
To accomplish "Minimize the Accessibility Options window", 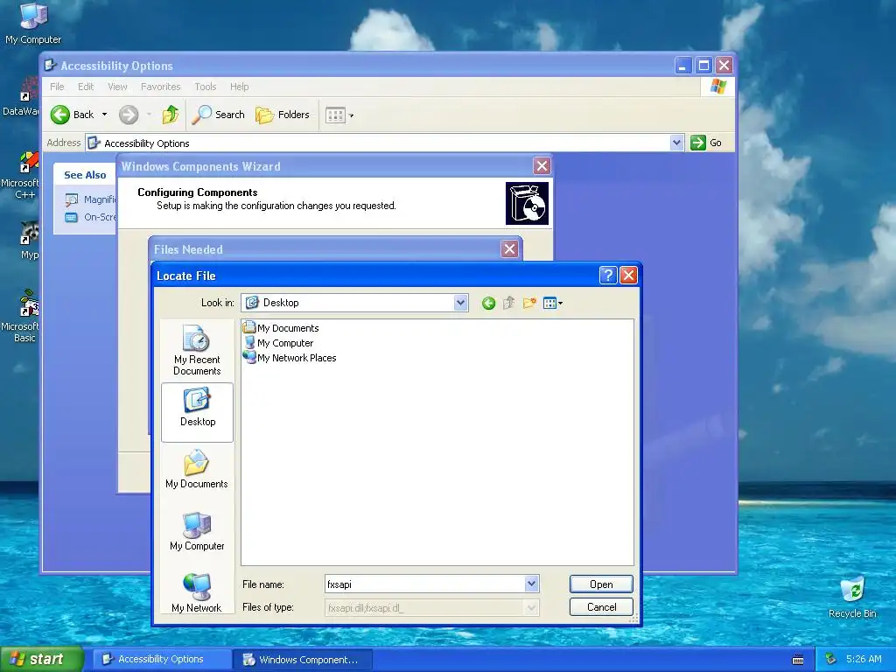I will point(682,66).
